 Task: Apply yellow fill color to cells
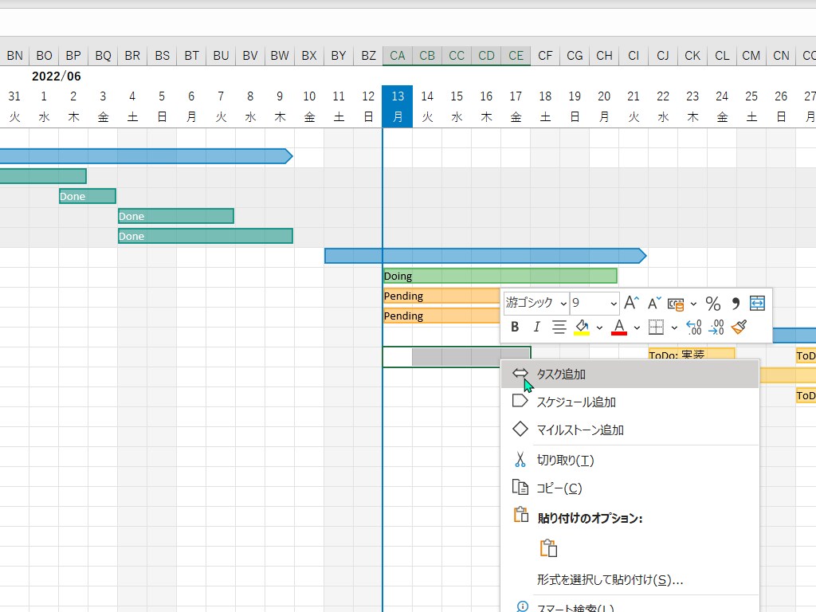click(582, 327)
